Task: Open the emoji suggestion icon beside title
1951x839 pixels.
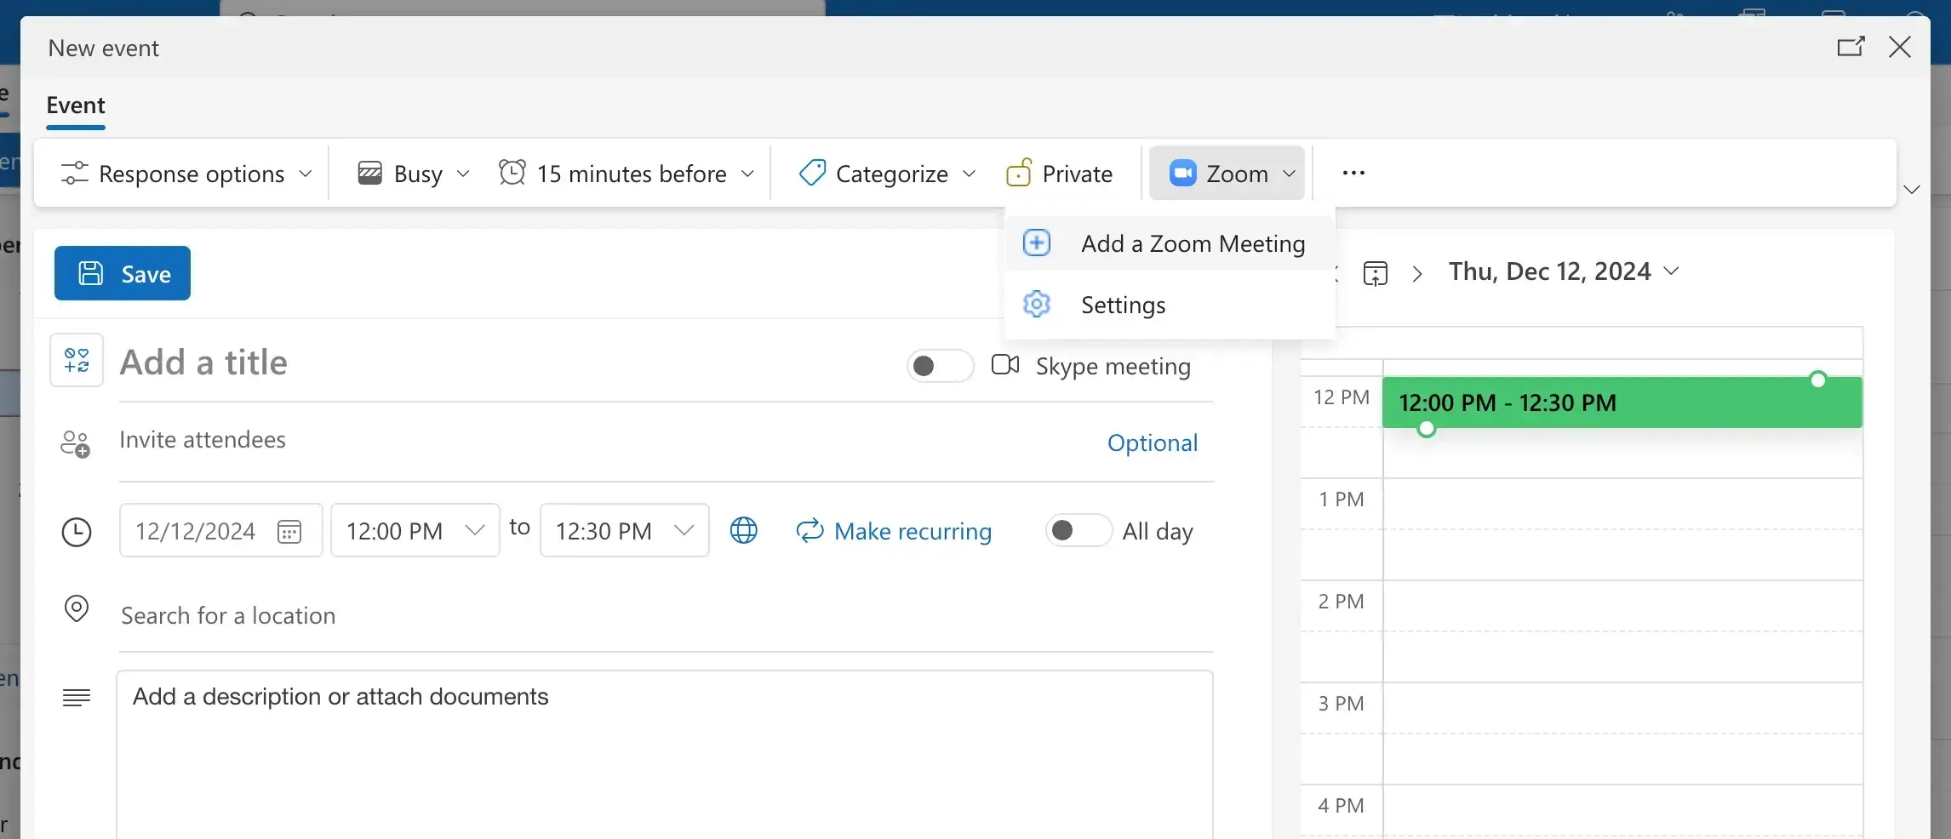Action: (x=76, y=360)
